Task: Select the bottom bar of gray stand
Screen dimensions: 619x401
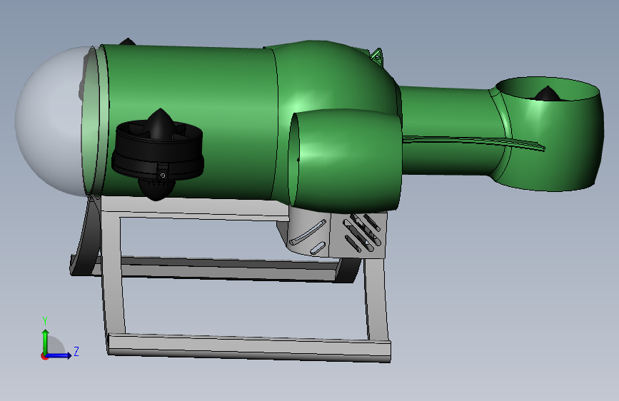Action: pyautogui.click(x=248, y=347)
